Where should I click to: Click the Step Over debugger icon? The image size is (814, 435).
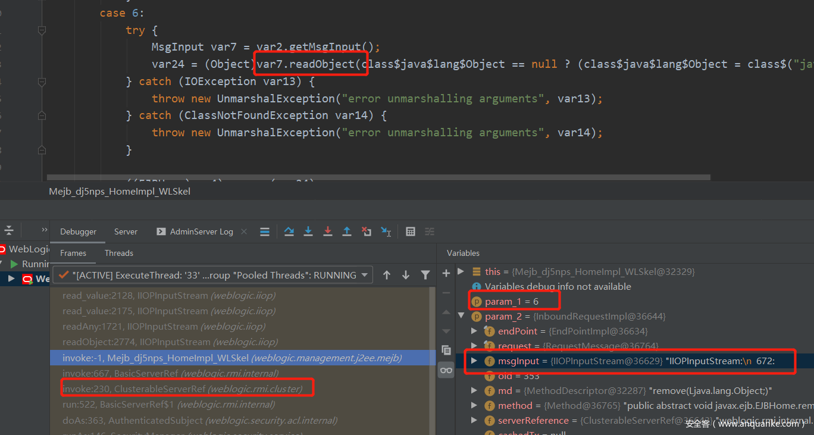click(289, 231)
